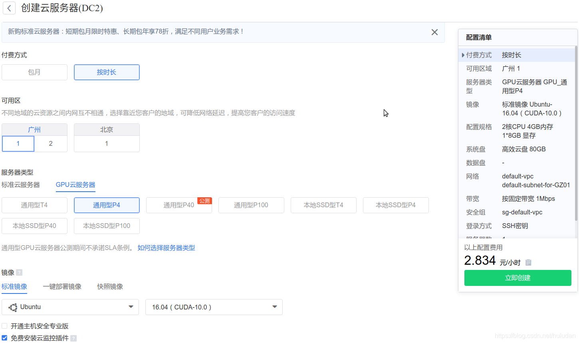Open price detail icon beside 元/小时

coord(528,262)
